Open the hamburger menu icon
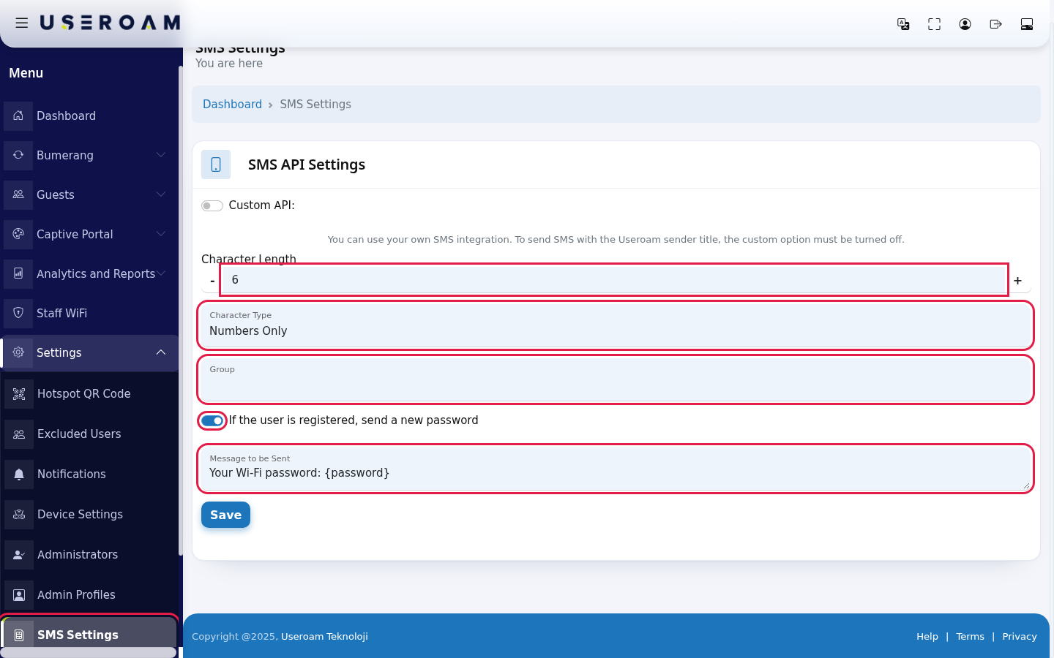This screenshot has height=658, width=1054. (x=22, y=23)
